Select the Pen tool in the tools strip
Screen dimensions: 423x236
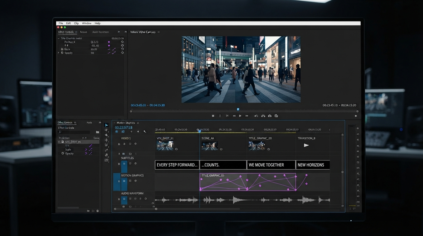[106, 150]
